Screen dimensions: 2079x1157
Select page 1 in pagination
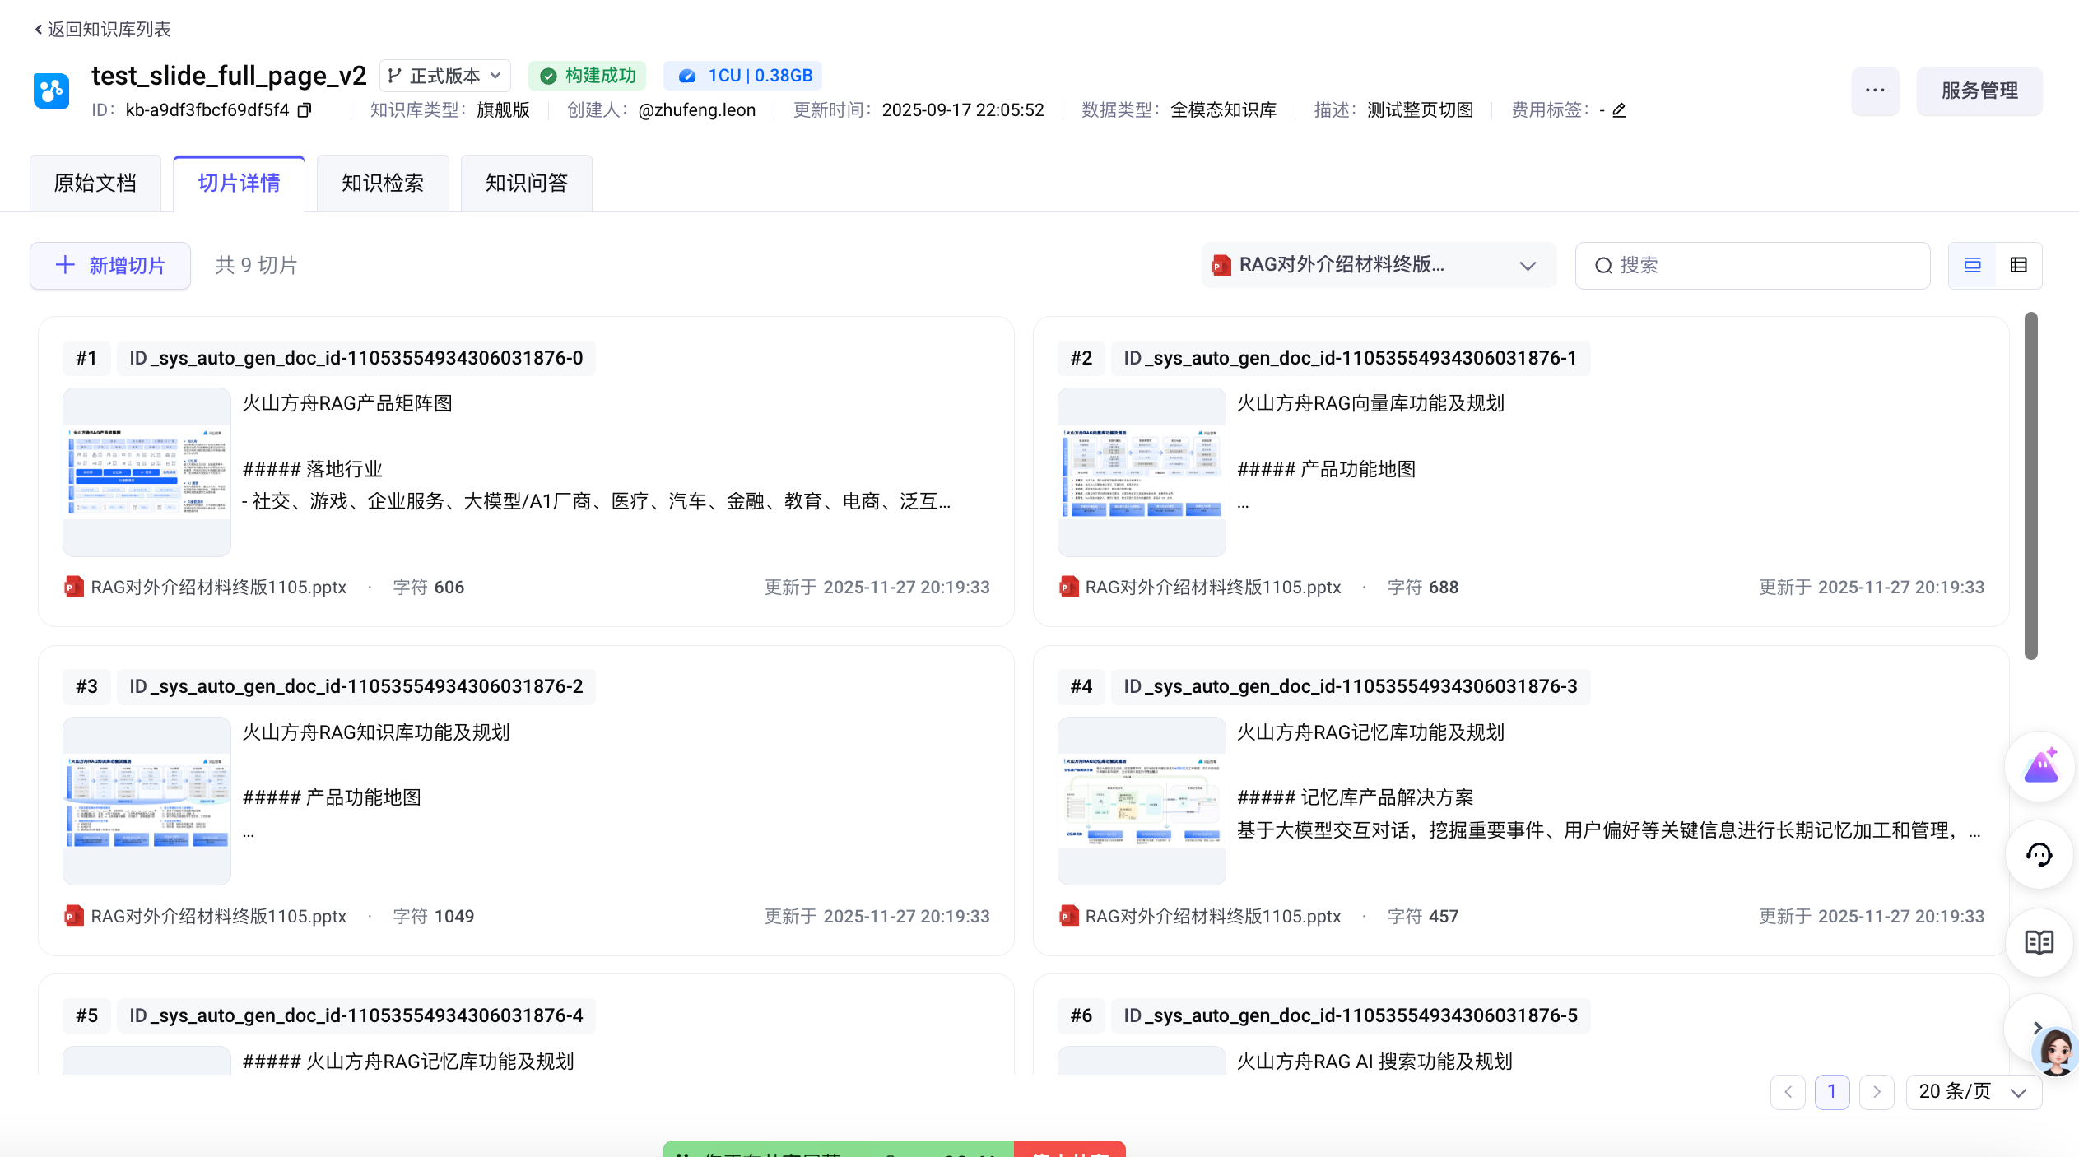1832,1092
